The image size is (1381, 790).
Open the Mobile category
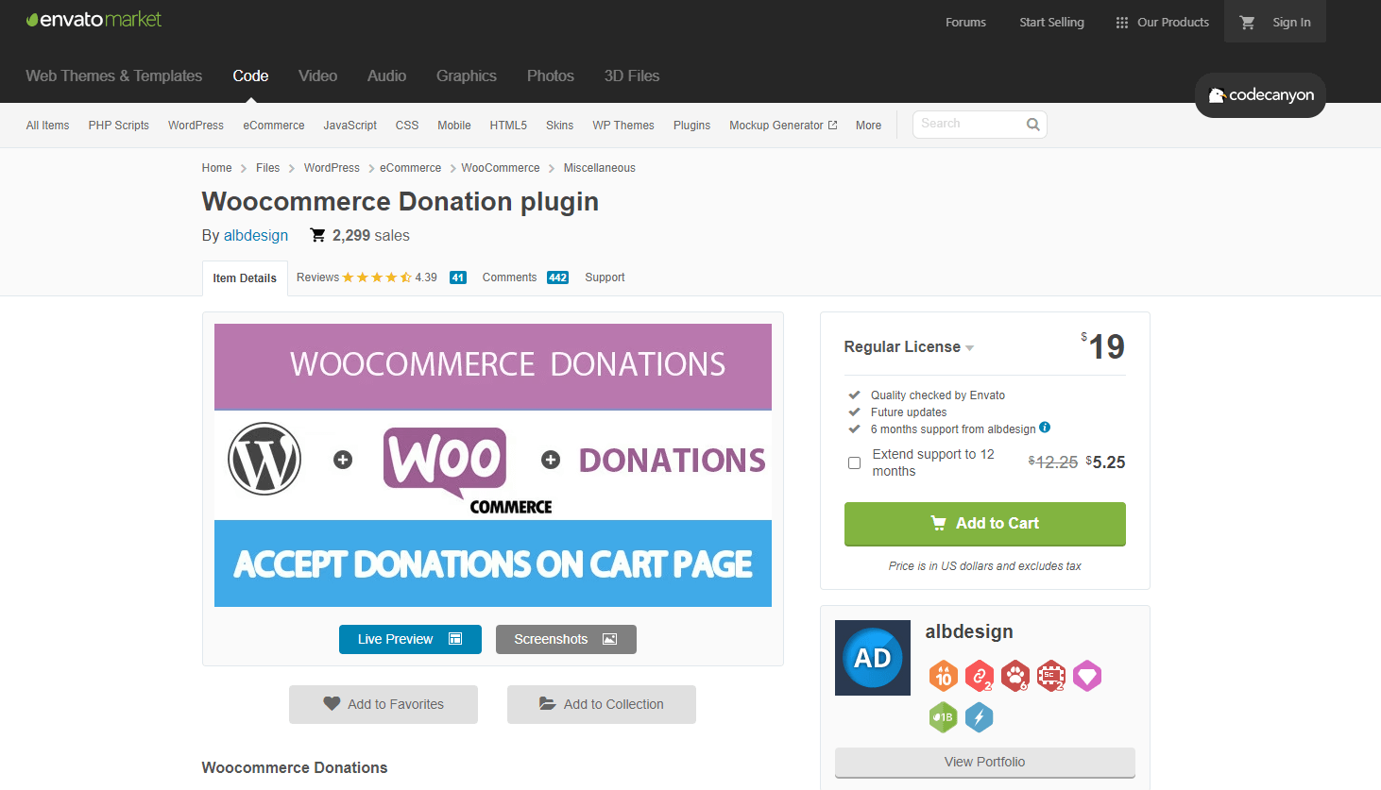tap(453, 126)
